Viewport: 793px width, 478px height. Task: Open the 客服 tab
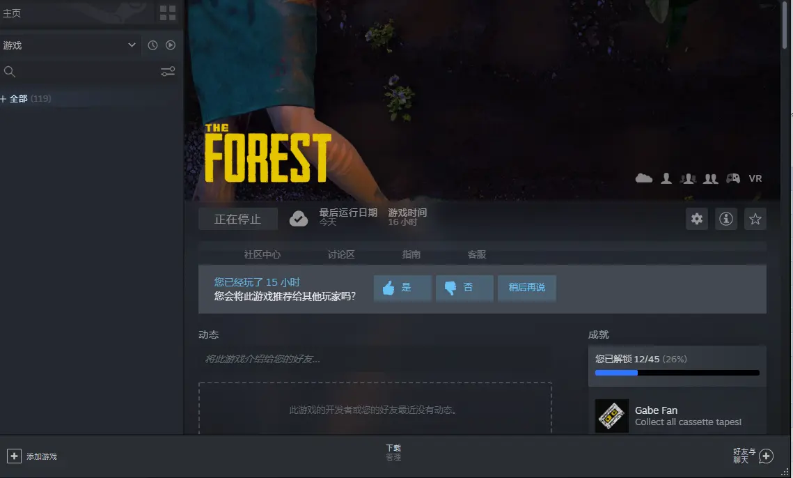click(x=476, y=254)
